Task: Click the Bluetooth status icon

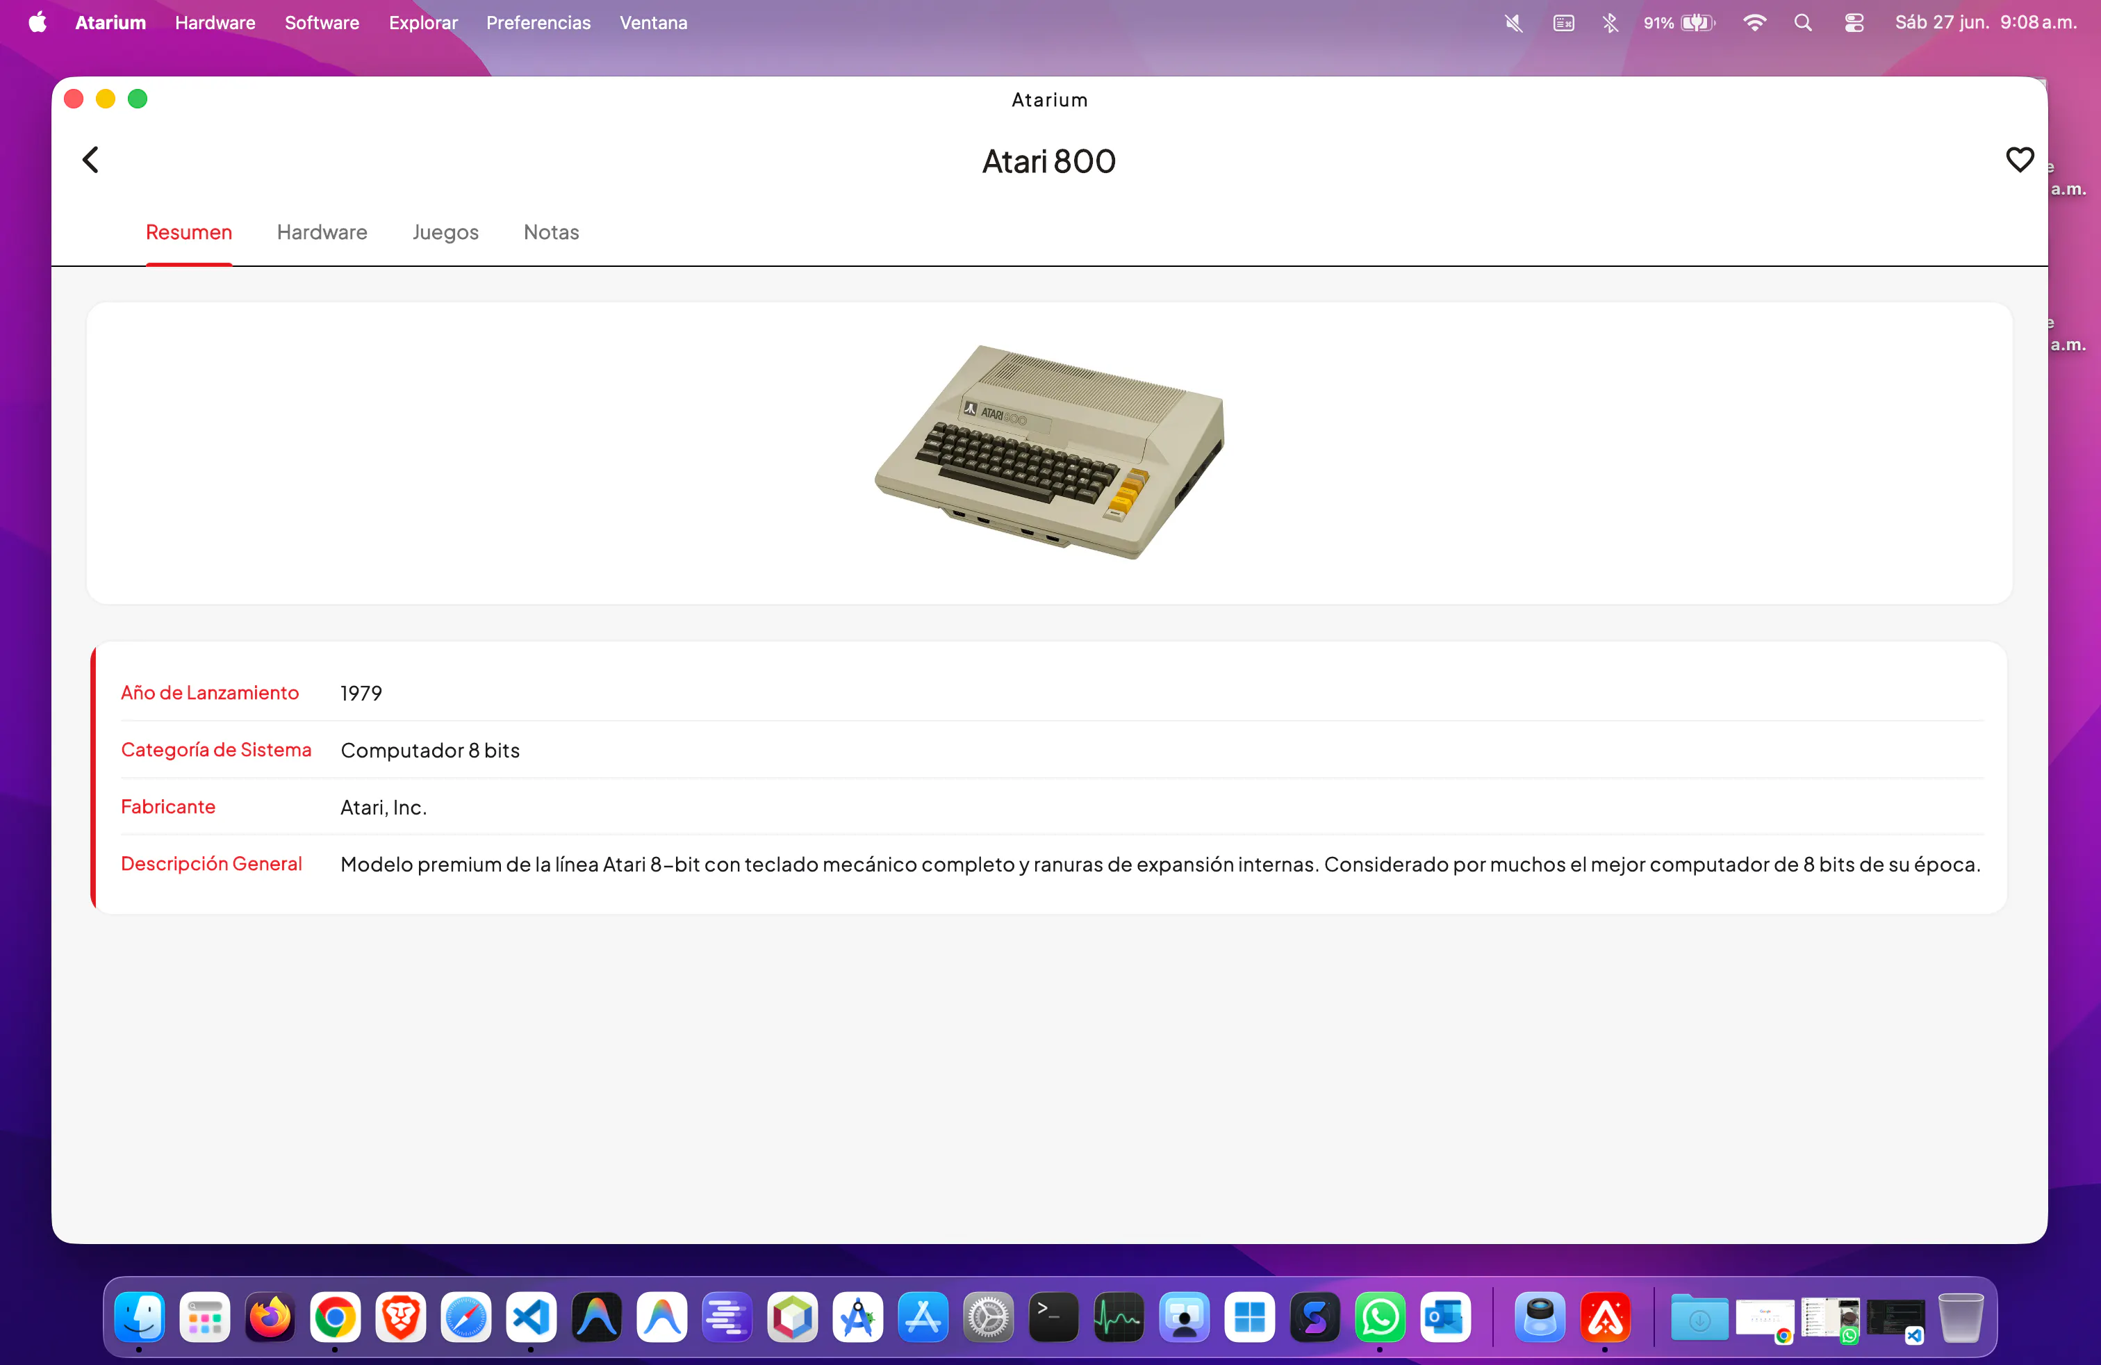Action: pyautogui.click(x=1610, y=23)
